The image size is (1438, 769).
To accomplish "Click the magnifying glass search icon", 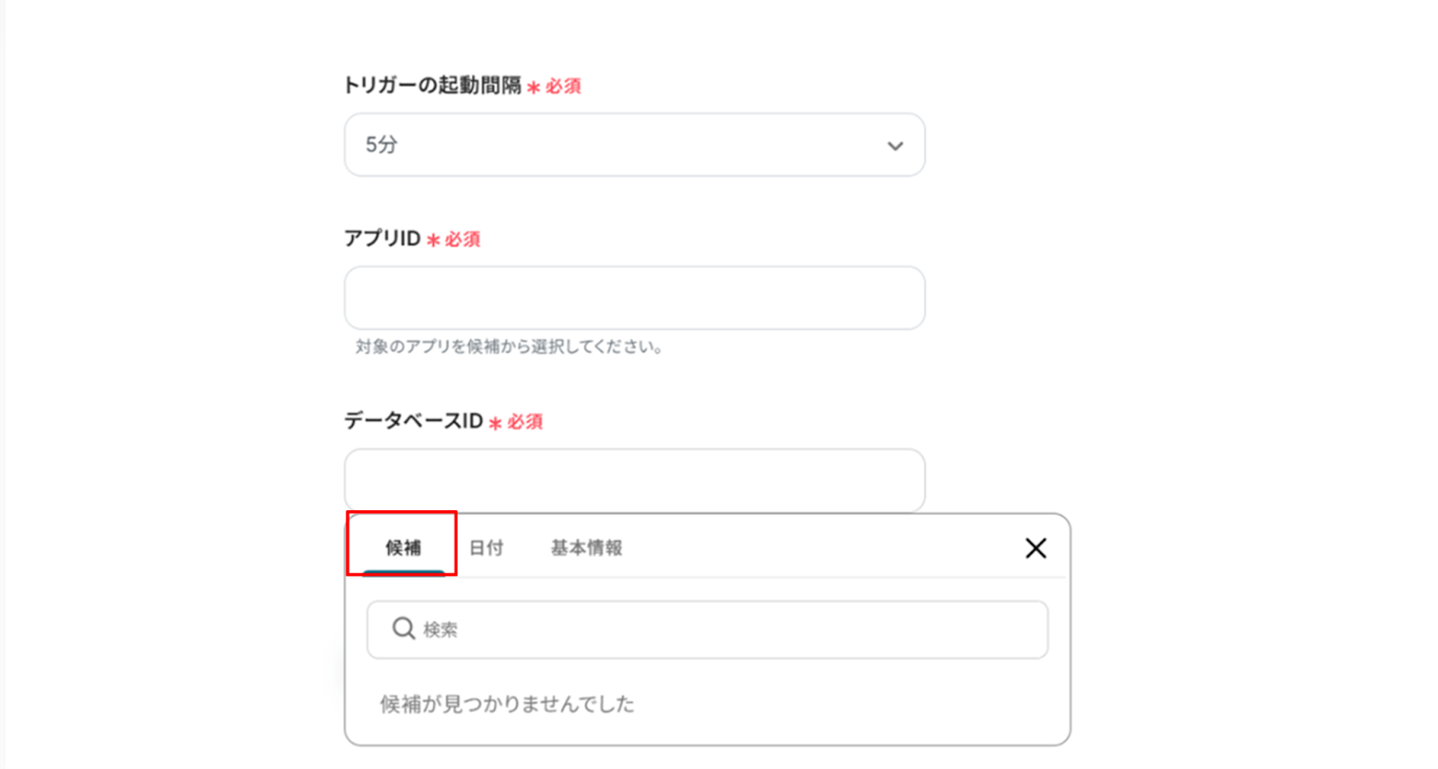I will point(404,629).
